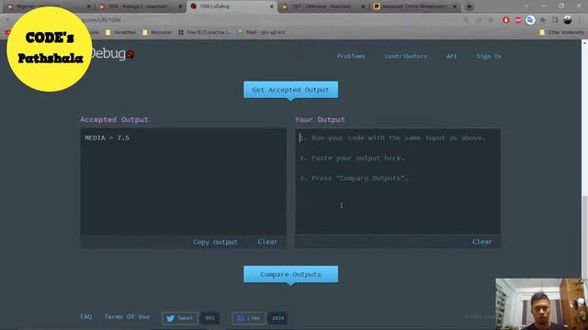Image resolution: width=588 pixels, height=330 pixels.
Task: Copy Output of the Accepted Output panel
Action: pos(215,242)
